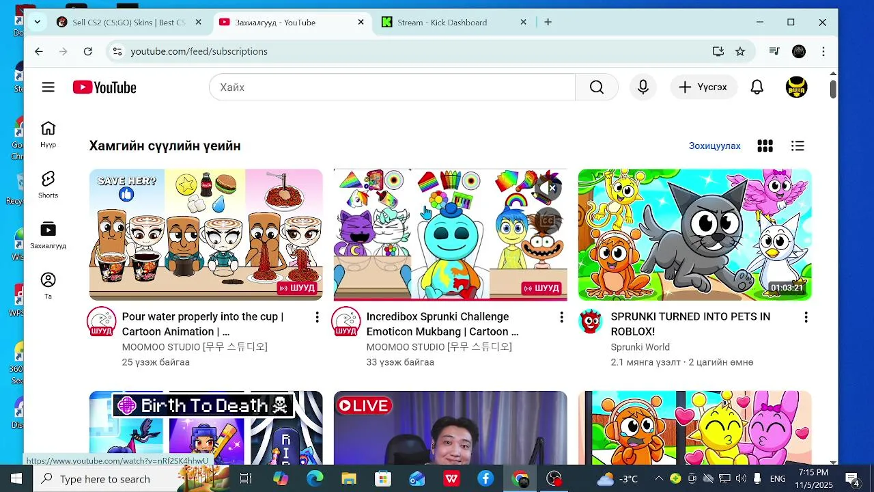
Task: Open volume control in system tray
Action: point(741,479)
